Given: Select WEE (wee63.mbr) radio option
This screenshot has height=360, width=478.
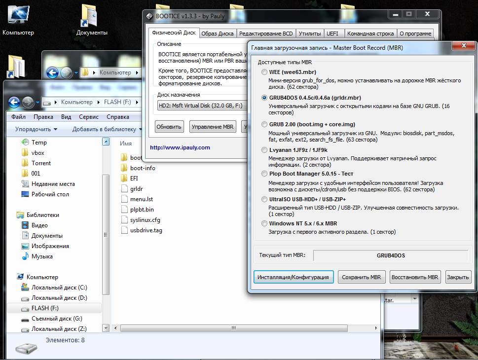Looking at the screenshot, I should point(264,72).
